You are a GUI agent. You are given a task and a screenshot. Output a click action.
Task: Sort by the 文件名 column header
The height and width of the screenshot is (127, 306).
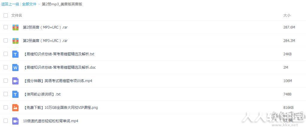16,15
